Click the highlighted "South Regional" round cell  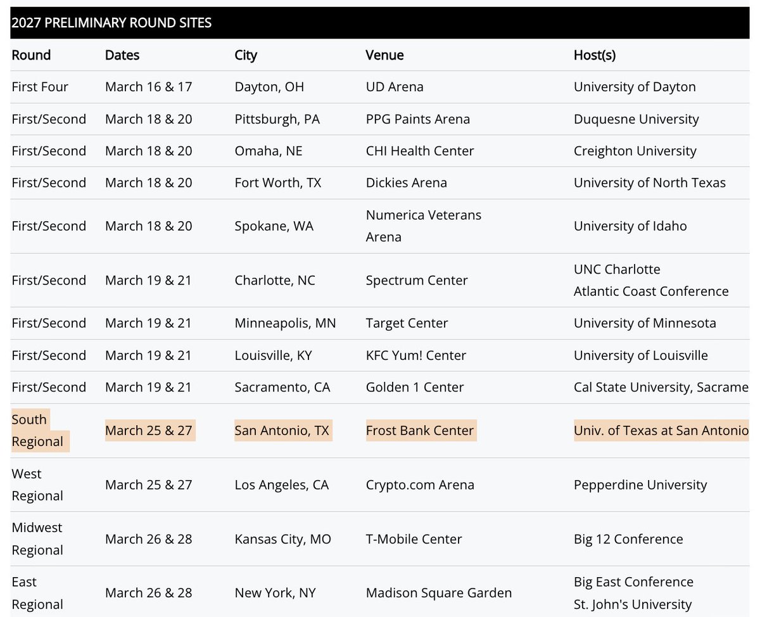(x=40, y=430)
